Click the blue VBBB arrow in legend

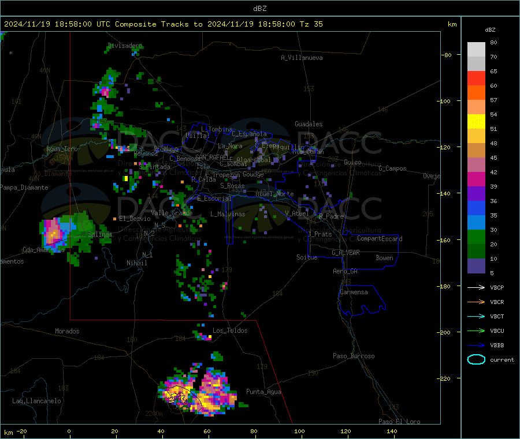476,346
